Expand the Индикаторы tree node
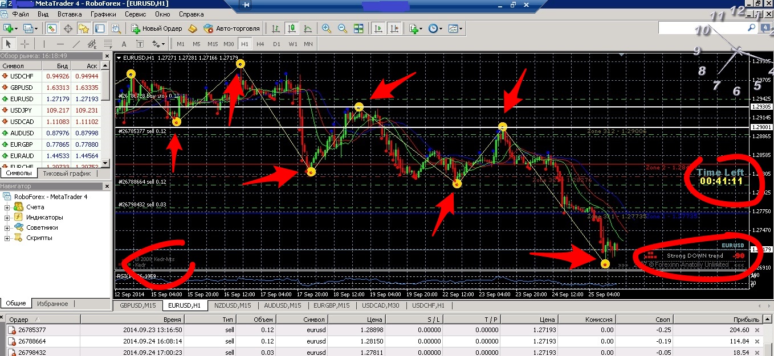This screenshot has height=356, width=774. point(7,217)
